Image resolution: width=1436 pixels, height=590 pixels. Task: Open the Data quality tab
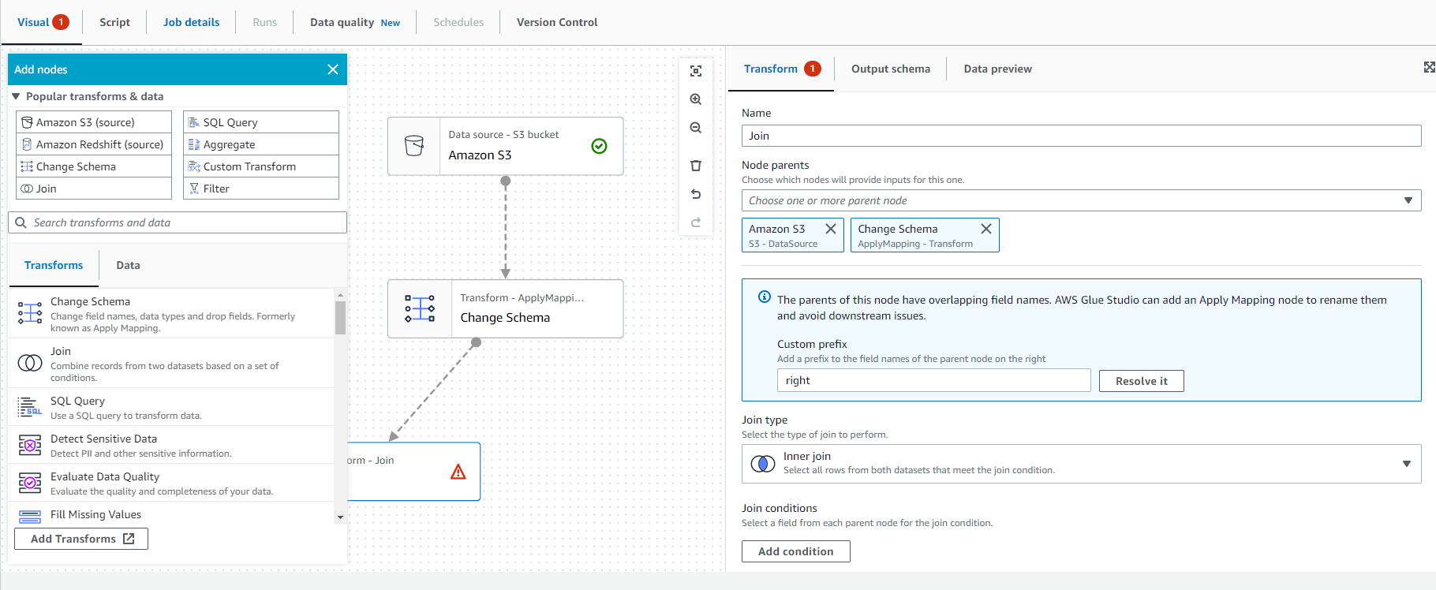(355, 22)
